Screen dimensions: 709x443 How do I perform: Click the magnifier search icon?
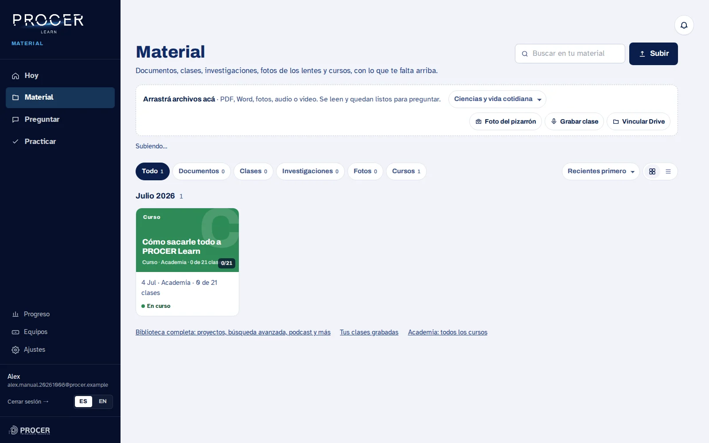point(525,54)
